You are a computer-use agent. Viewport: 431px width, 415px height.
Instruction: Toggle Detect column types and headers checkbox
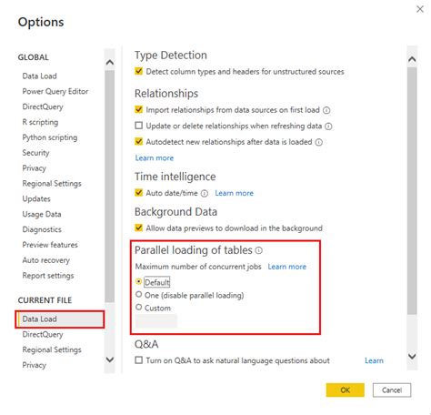click(x=139, y=71)
